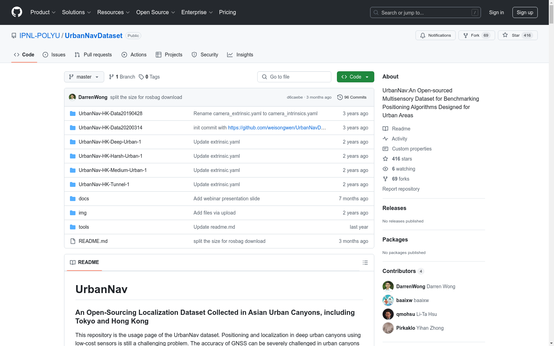Expand the green Code dropdown button
554x346 pixels.
tap(356, 77)
